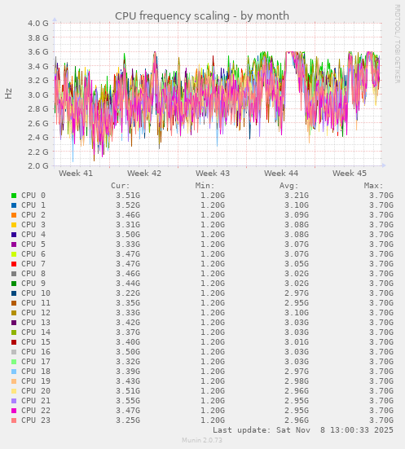405x449 pixels.
Task: Click the 'Week 41' axis label
Action: tap(76, 174)
